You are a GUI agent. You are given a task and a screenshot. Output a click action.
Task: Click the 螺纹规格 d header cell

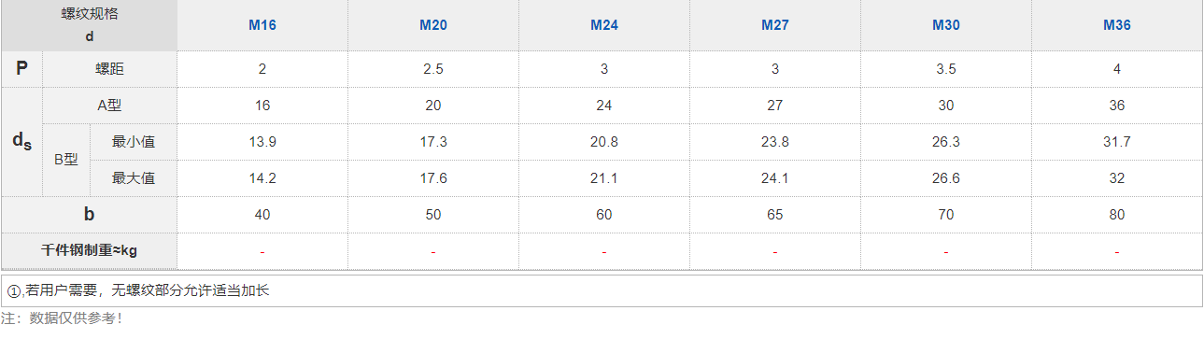coord(89,25)
